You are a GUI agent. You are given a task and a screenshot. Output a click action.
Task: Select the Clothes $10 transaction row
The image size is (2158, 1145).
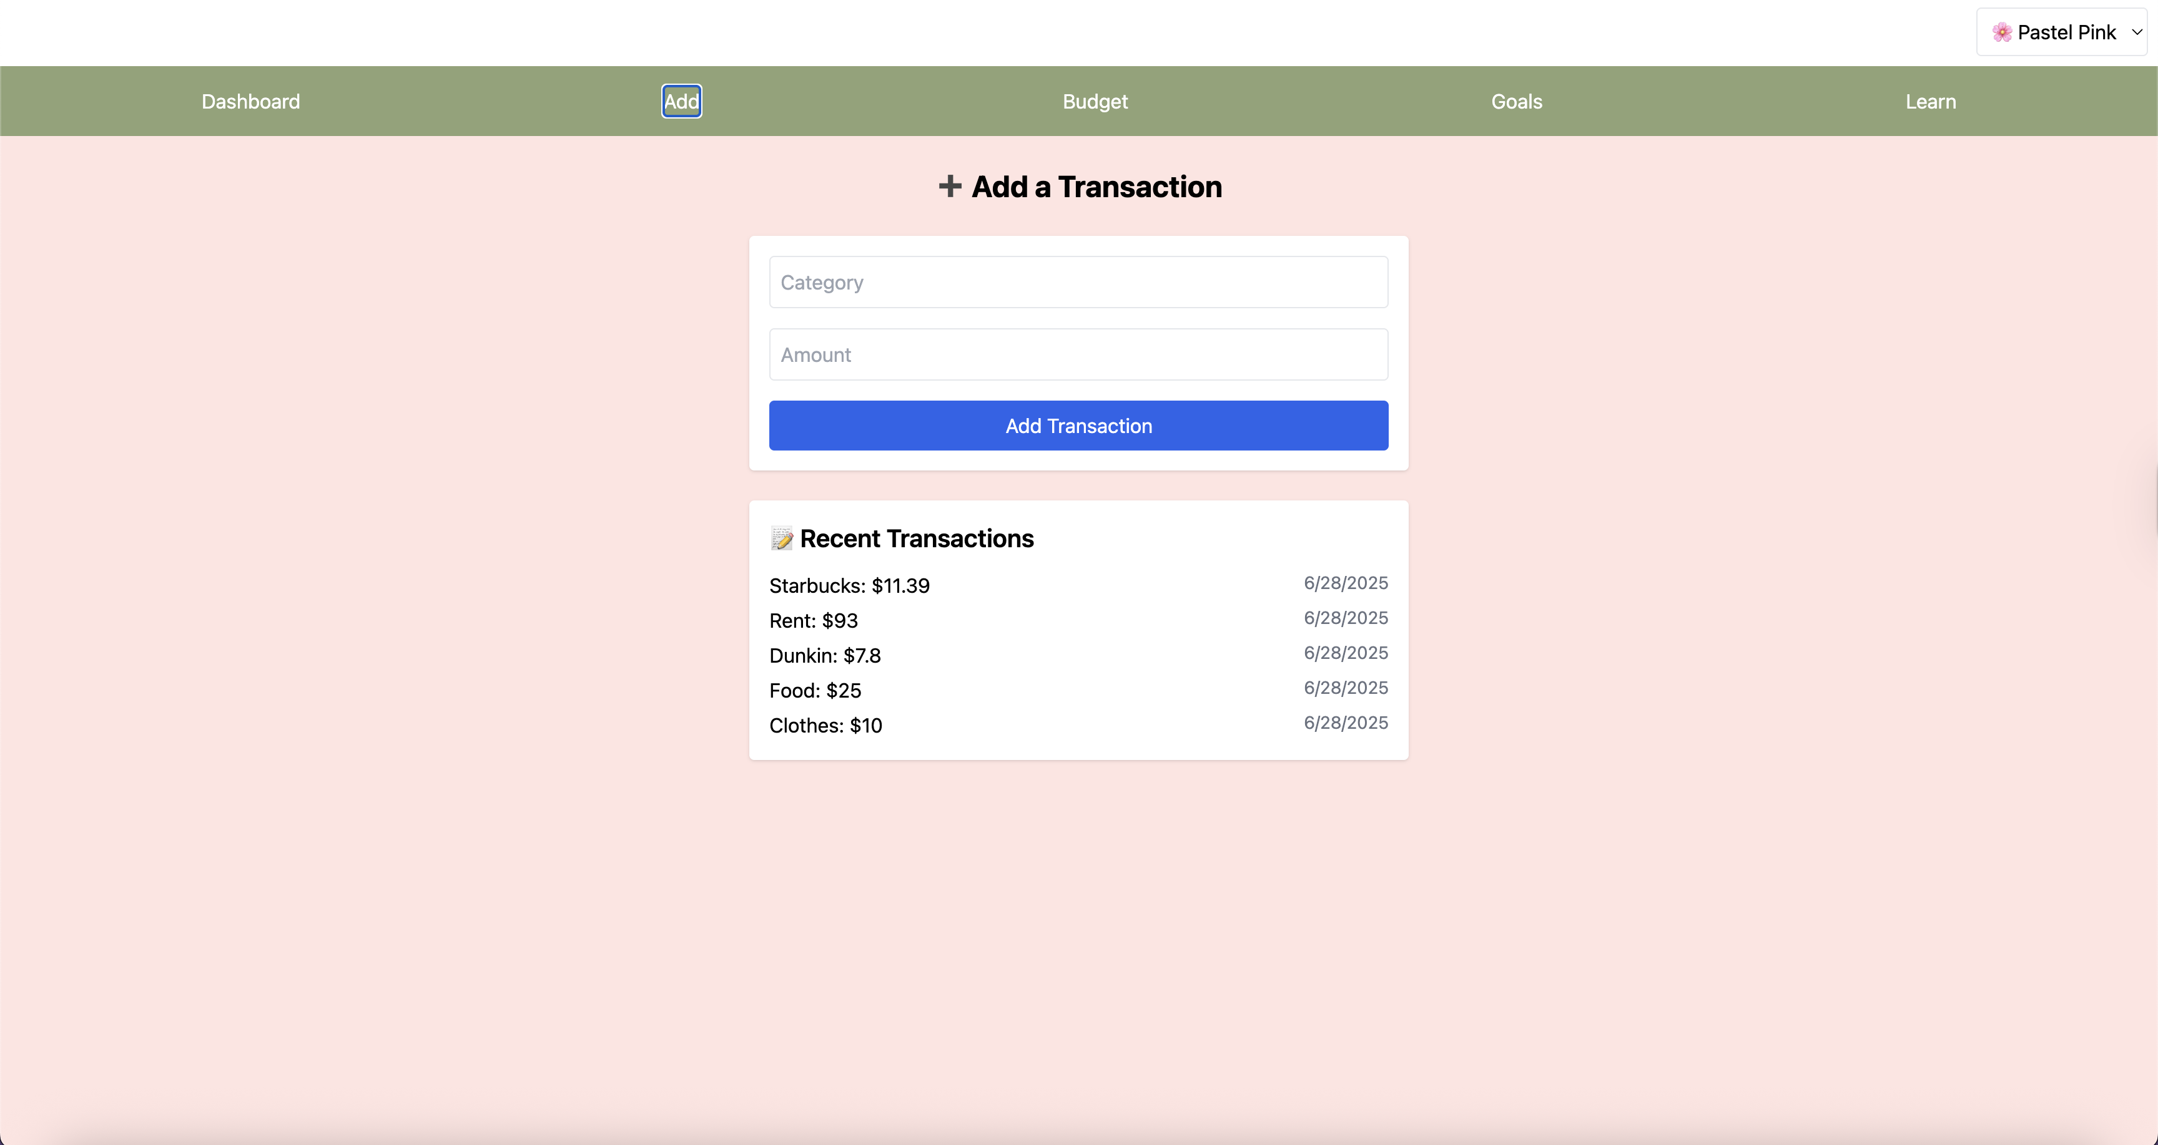point(826,726)
